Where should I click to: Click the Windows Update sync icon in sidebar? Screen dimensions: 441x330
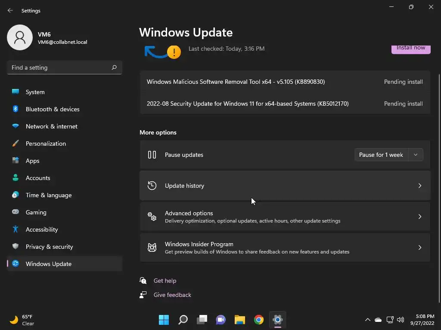click(x=16, y=263)
